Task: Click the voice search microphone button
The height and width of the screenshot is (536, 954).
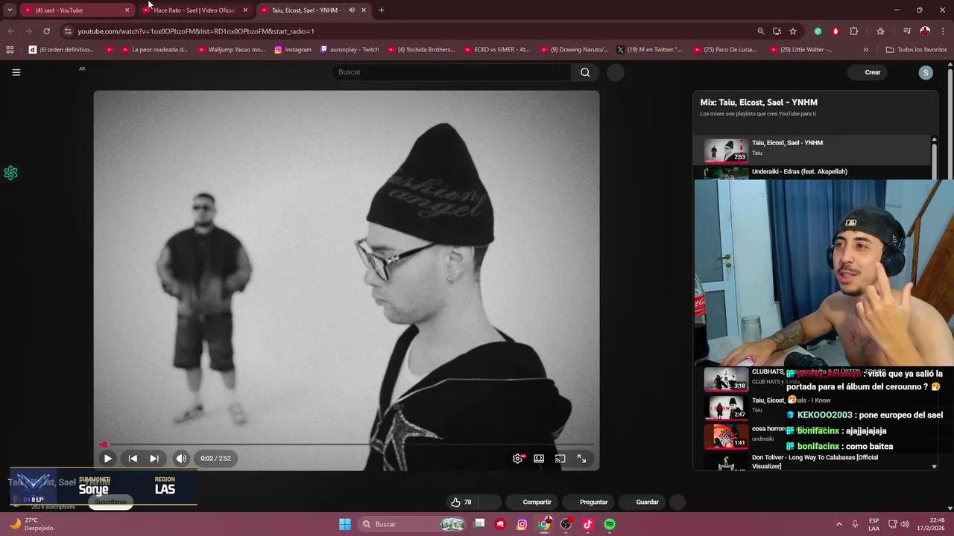Action: pos(615,72)
